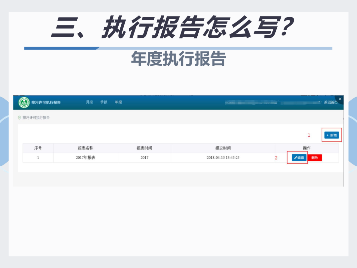This screenshot has width=357, height=268.
Task: Click the blurred user name in header
Action: click(x=273, y=103)
